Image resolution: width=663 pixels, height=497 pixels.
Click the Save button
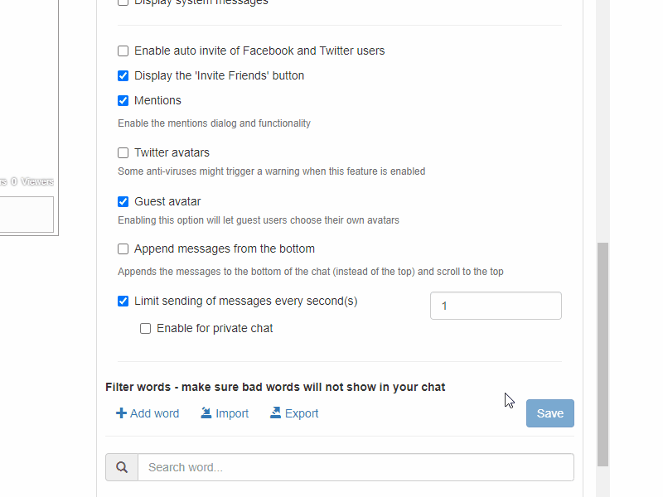point(549,413)
